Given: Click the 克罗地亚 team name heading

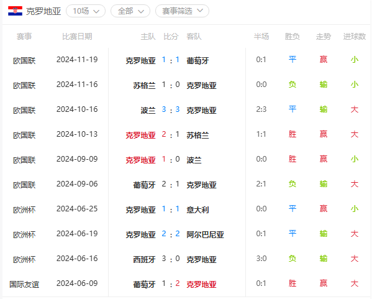Looking at the screenshot, I should pyautogui.click(x=43, y=11).
